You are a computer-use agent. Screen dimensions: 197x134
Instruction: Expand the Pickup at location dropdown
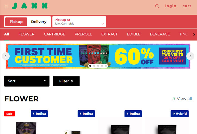click(79, 22)
